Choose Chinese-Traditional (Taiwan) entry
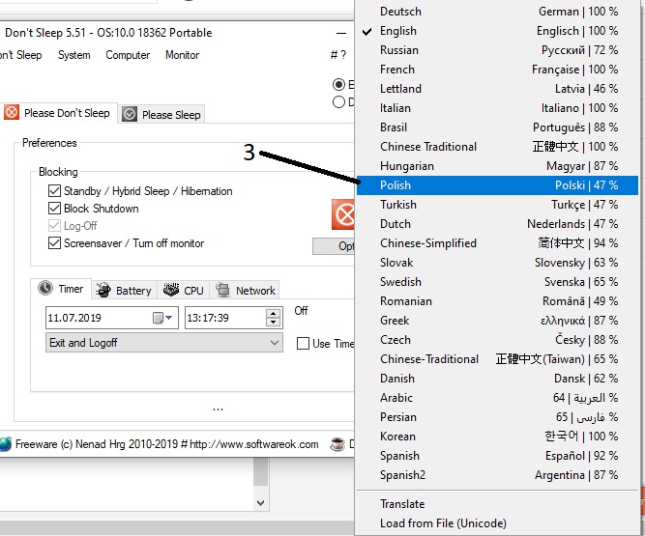The height and width of the screenshot is (536, 645). [x=497, y=359]
